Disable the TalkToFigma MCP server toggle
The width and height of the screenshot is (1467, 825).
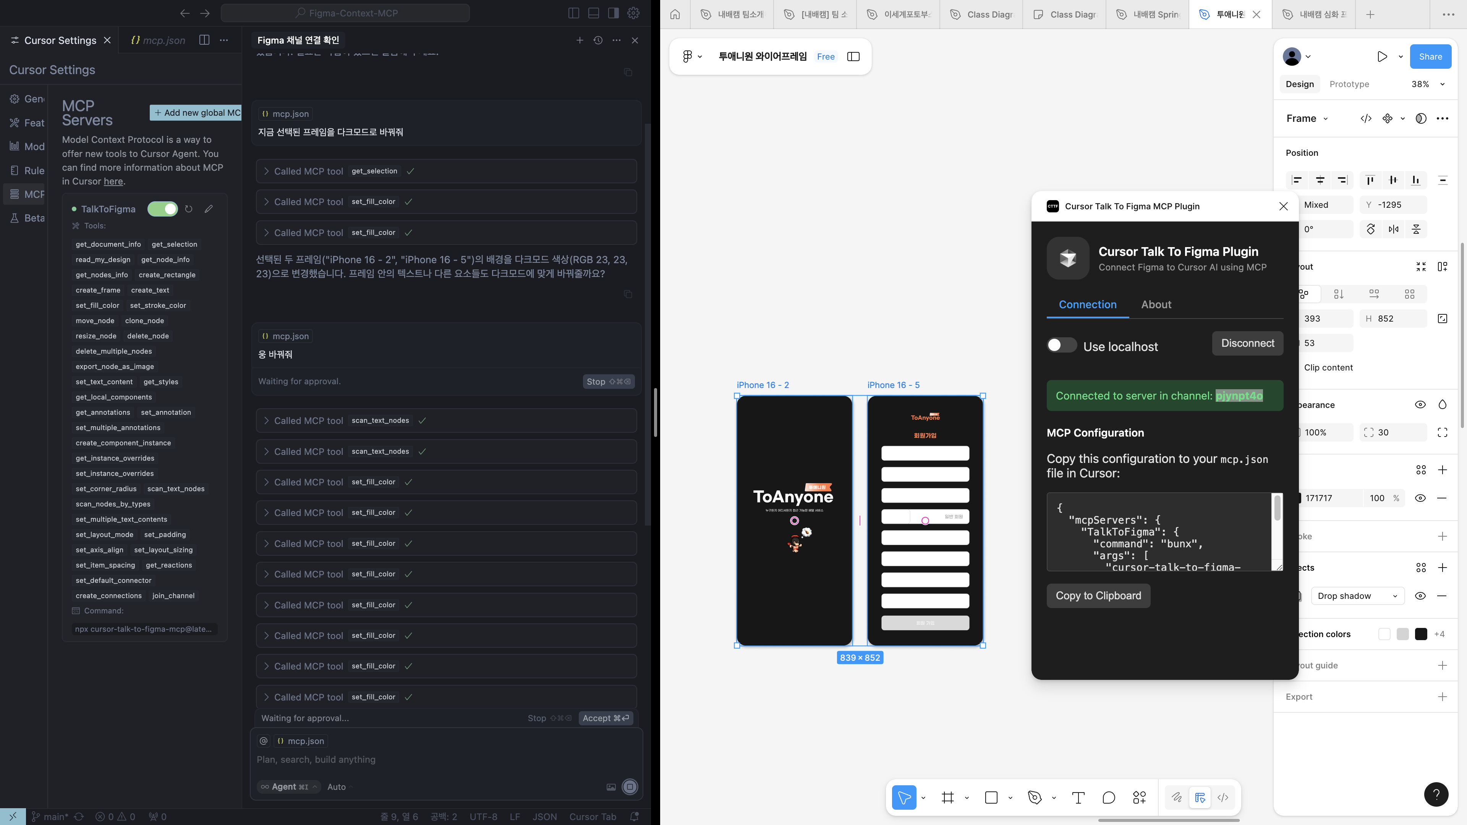point(163,209)
